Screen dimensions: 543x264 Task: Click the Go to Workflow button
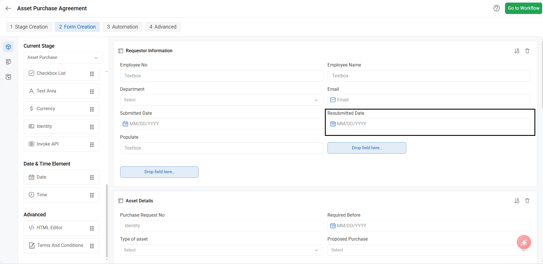tap(523, 8)
